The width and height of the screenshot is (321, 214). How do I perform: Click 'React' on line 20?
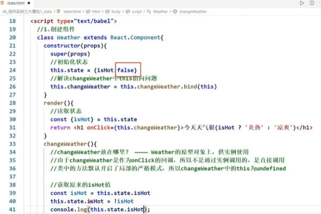coord(119,37)
